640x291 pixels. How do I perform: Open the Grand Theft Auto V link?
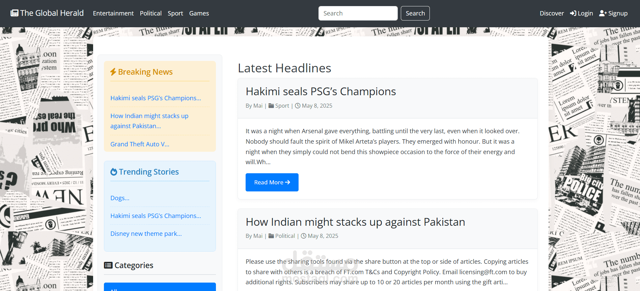(x=140, y=144)
